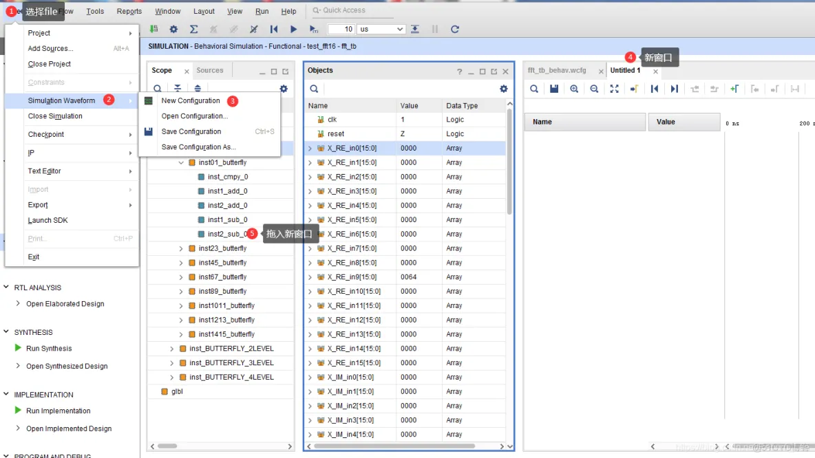Choose Save Configuration As... entry
Screen dimensions: 815x458
coord(198,147)
